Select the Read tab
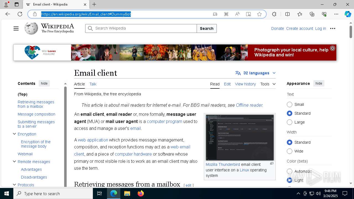This screenshot has height=199, width=354. pos(215,84)
